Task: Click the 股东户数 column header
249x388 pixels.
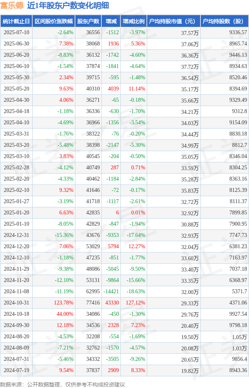Action: pos(88,21)
